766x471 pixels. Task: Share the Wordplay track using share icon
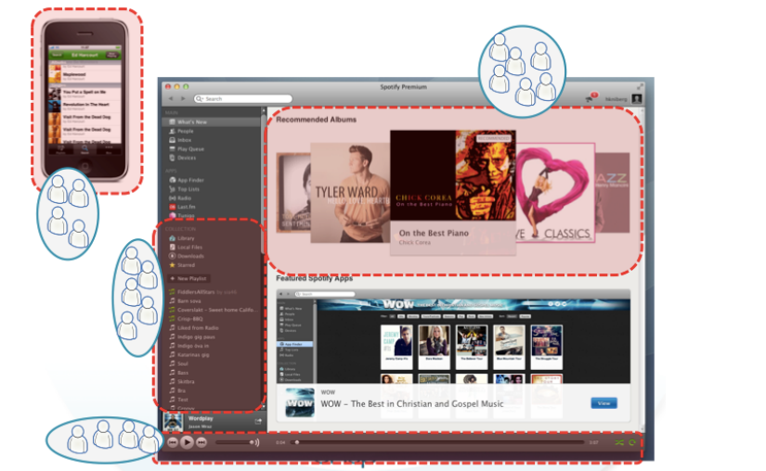point(257,421)
